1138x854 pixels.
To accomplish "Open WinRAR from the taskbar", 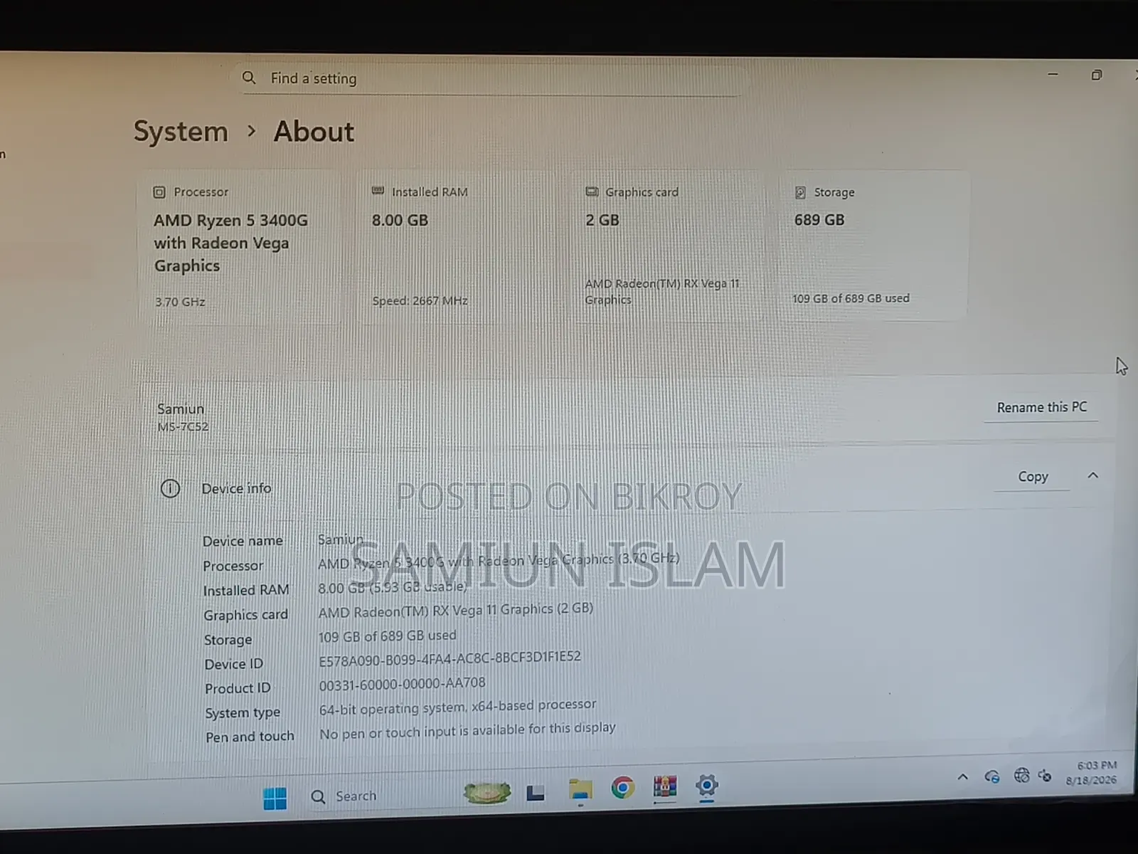I will (x=665, y=786).
